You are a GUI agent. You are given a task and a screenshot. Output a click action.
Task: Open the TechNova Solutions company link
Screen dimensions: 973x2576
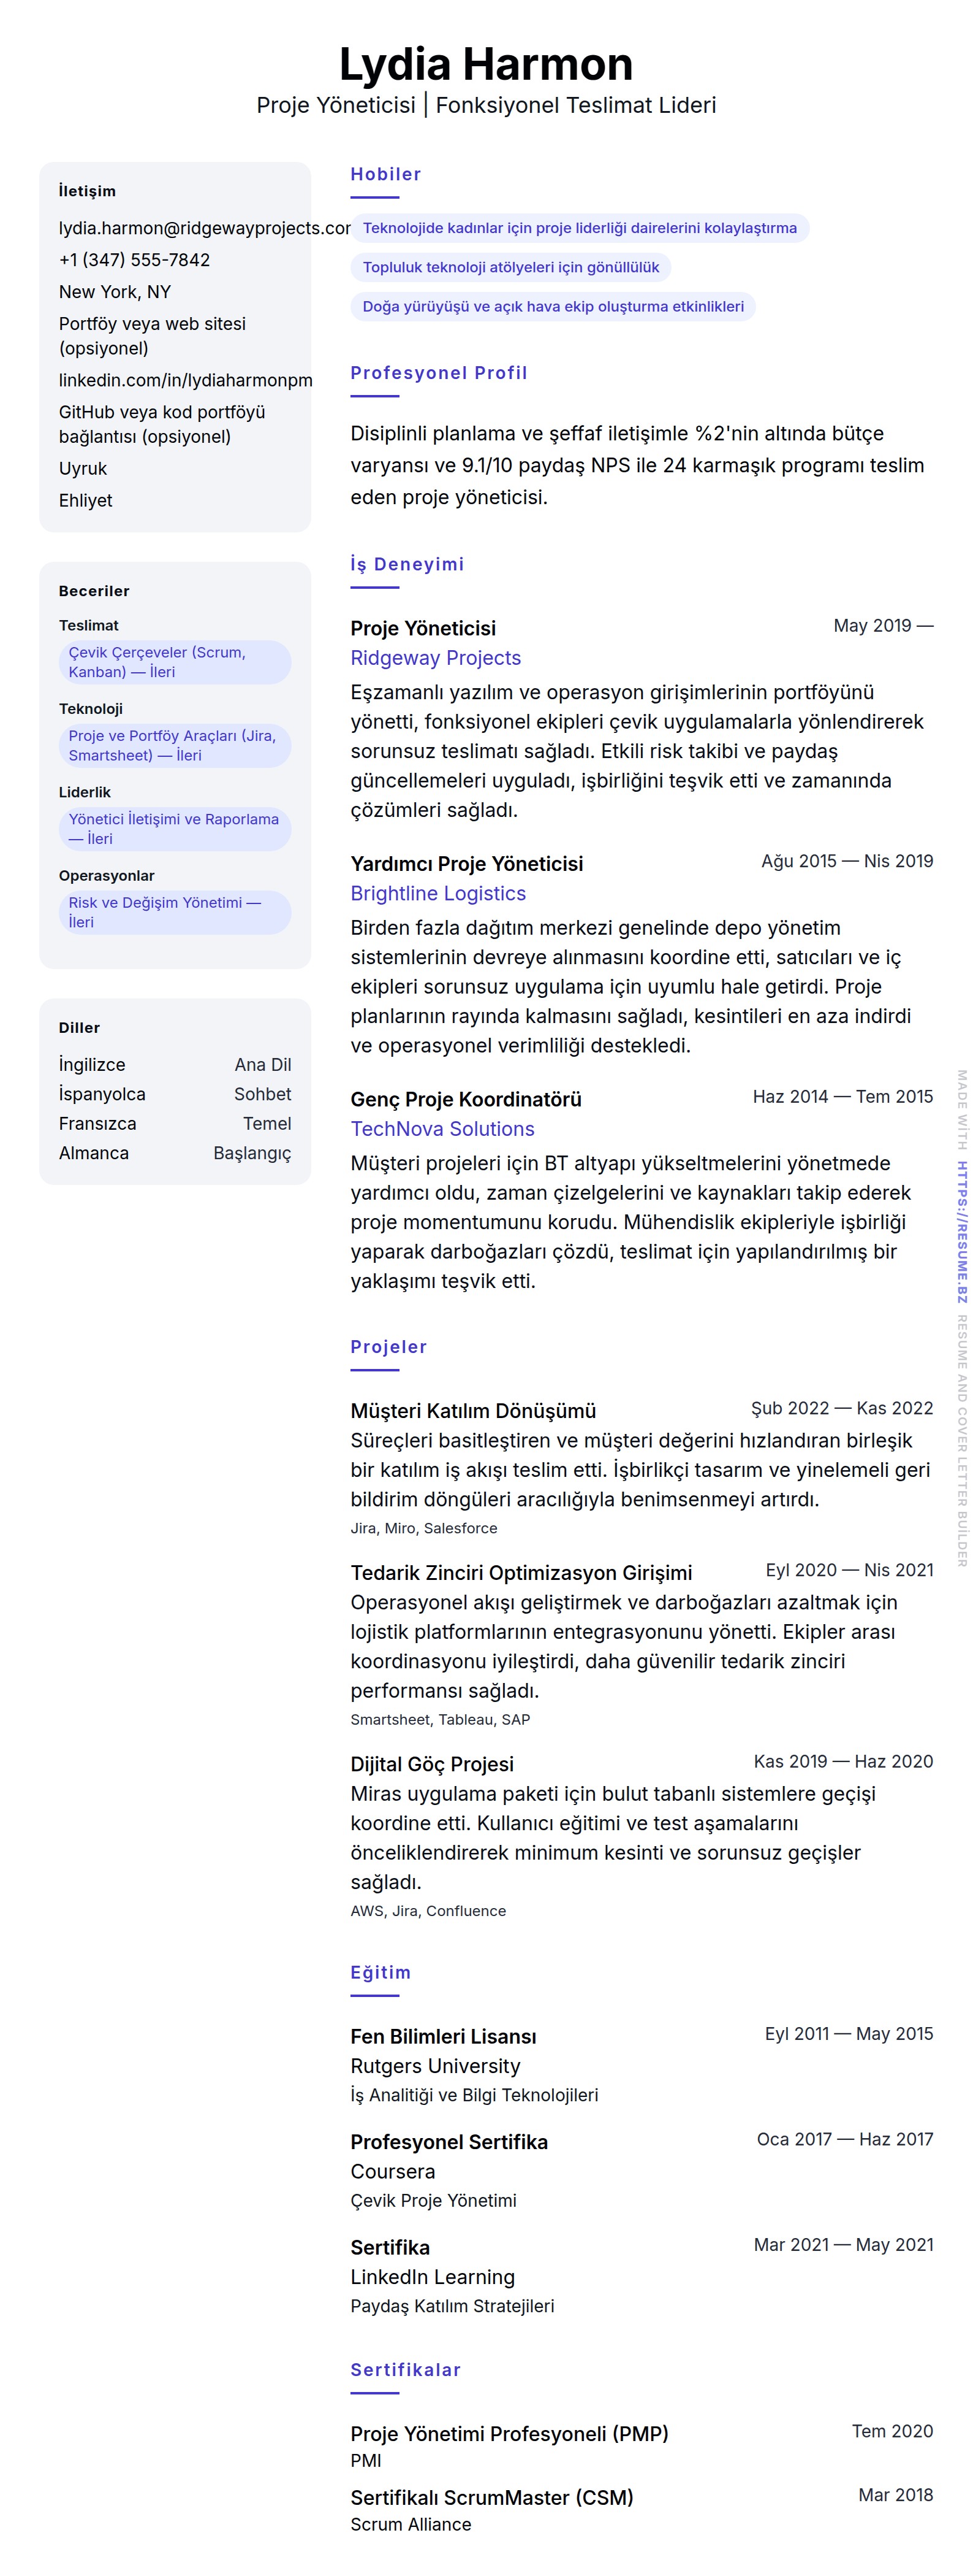442,1129
